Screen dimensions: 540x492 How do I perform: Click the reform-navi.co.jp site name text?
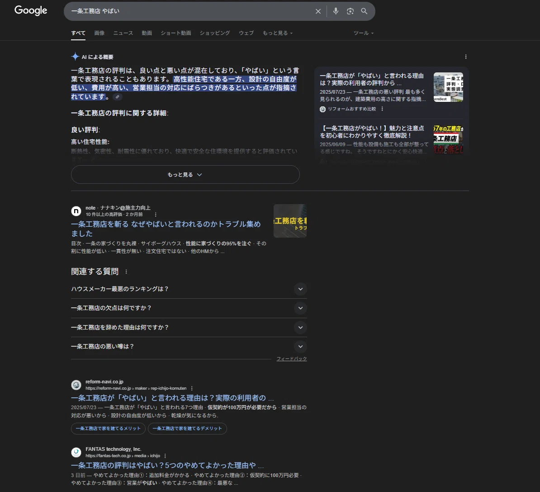click(x=104, y=382)
